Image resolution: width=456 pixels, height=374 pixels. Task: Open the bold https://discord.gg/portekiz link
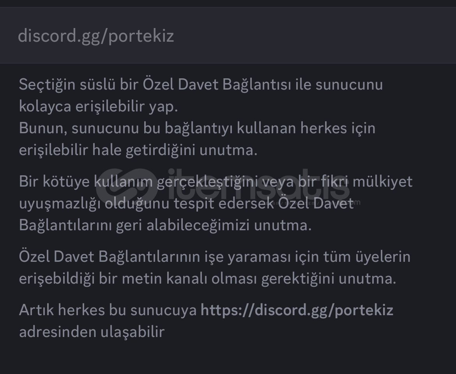tap(297, 310)
